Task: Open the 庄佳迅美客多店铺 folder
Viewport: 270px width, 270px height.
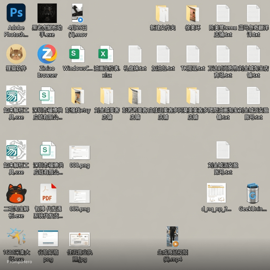Action: pyautogui.click(x=163, y=96)
